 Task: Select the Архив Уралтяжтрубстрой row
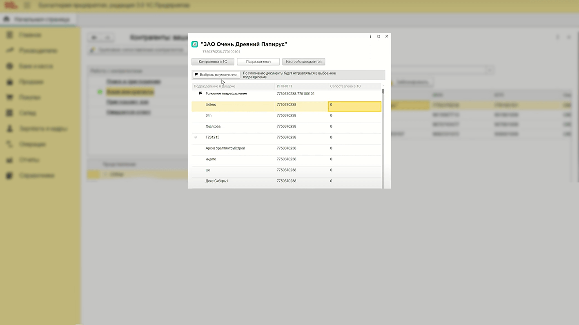pos(286,150)
